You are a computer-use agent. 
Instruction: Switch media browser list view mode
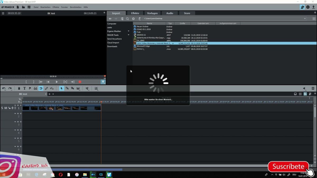[x=314, y=19]
